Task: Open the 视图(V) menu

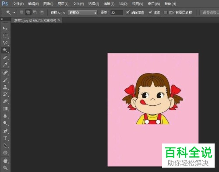Action: tap(138, 4)
